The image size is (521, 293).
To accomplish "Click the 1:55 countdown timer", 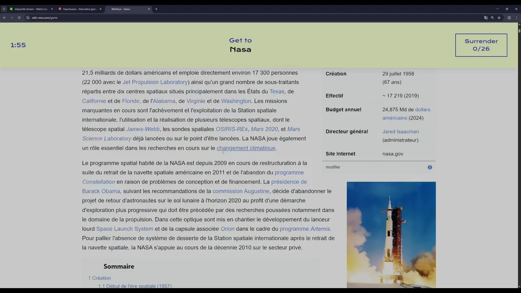I will [x=18, y=45].
